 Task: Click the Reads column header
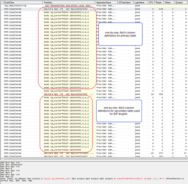pos(159,3)
